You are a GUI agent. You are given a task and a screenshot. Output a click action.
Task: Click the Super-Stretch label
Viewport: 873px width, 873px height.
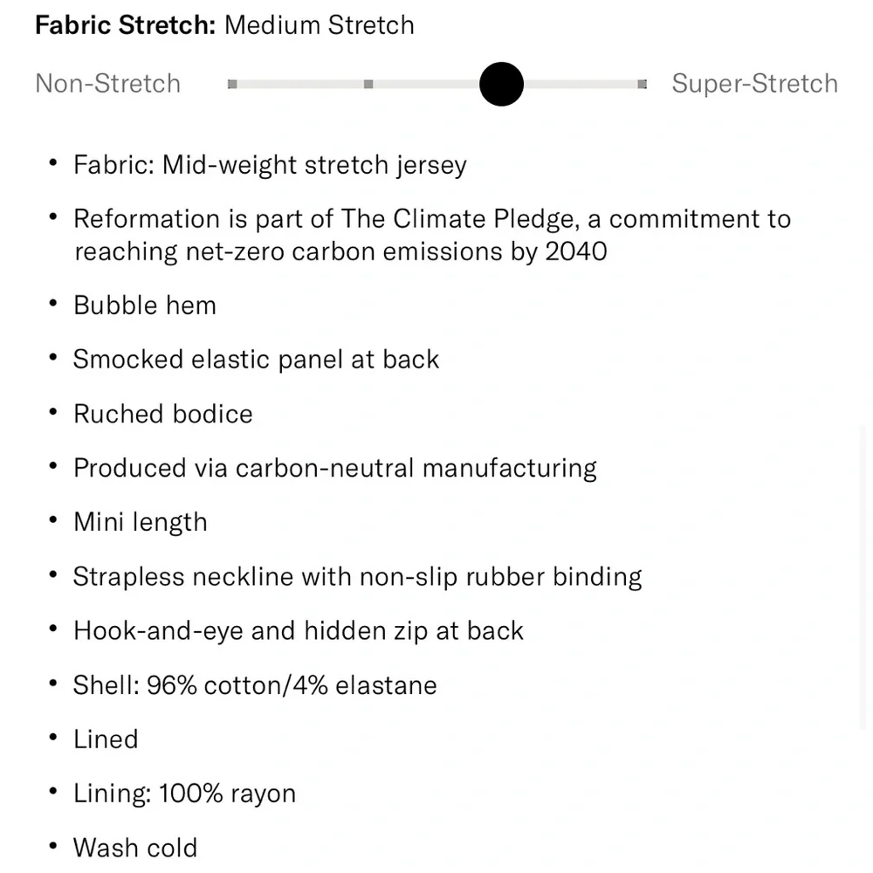[x=754, y=84]
